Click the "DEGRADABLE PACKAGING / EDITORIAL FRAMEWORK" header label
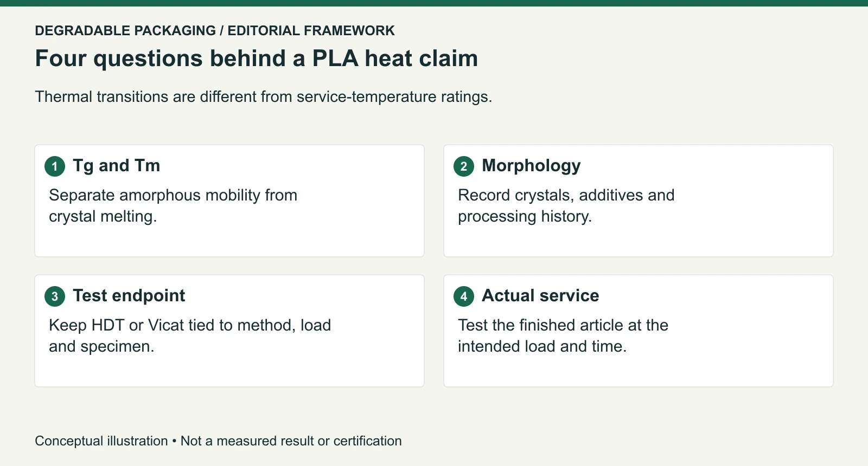Screen dimensions: 868x466 tap(215, 30)
